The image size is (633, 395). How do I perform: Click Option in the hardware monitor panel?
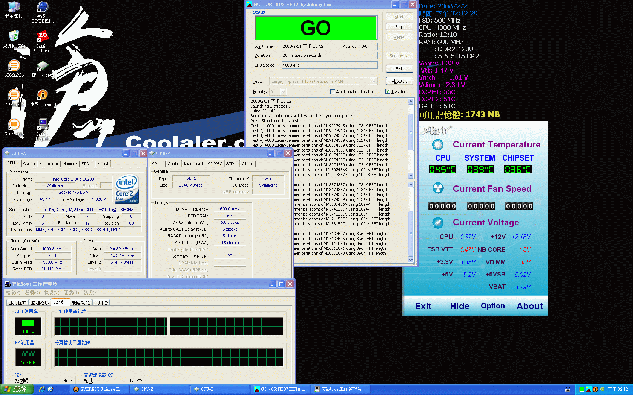[x=492, y=306]
